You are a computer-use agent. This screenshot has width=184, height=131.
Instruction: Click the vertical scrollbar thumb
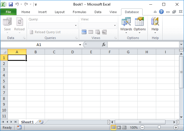[x=181, y=72]
